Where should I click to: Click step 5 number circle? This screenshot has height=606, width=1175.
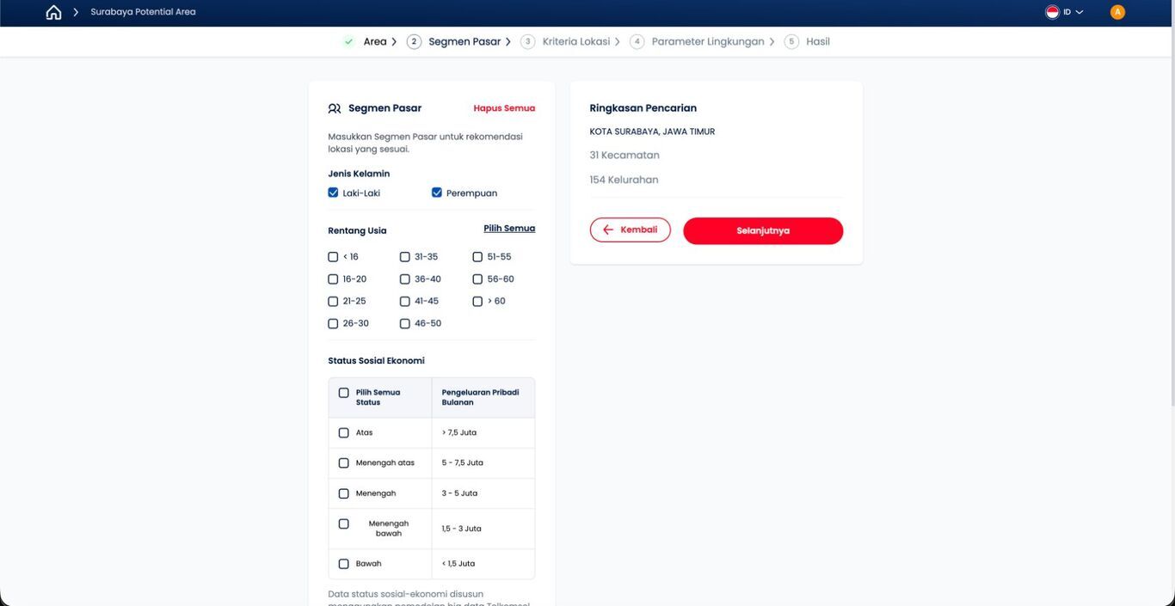(791, 41)
